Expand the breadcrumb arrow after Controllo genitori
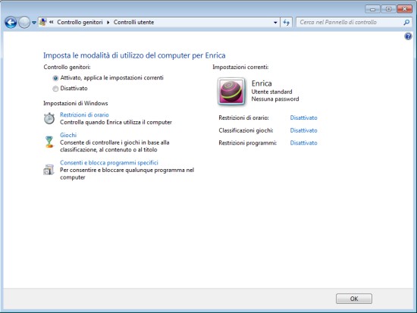This screenshot has height=313, width=417. click(108, 22)
